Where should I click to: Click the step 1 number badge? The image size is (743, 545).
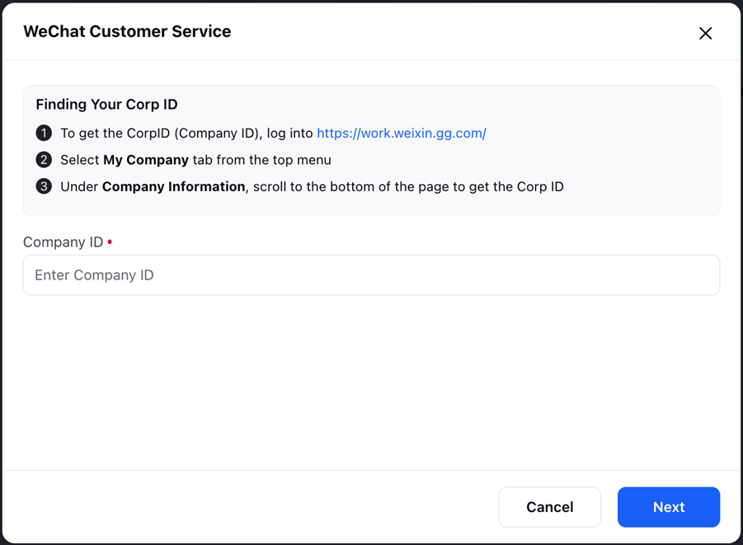44,134
